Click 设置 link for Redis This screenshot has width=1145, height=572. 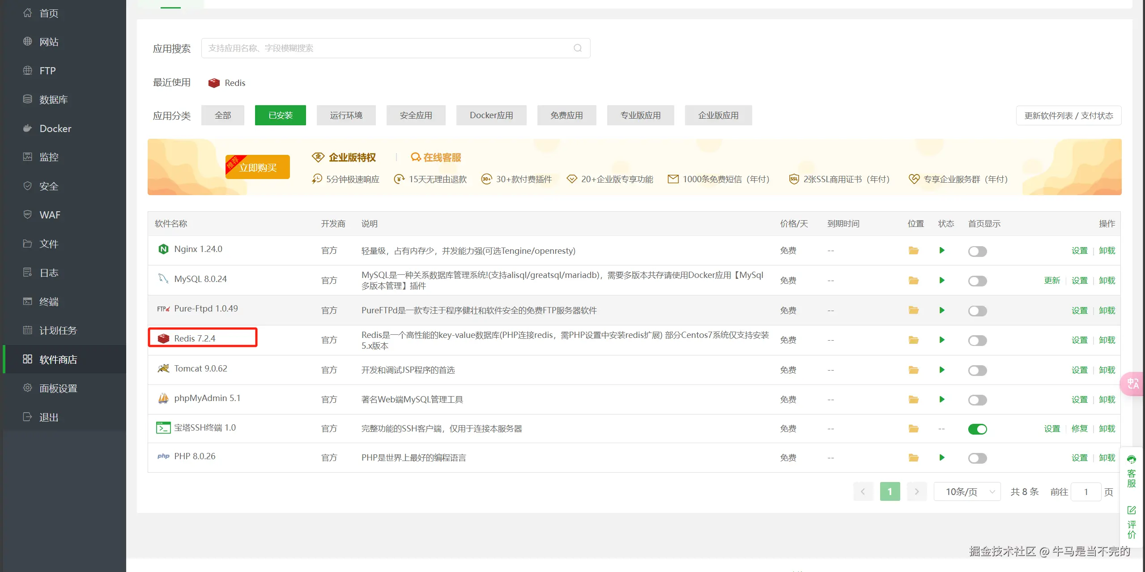click(x=1079, y=340)
